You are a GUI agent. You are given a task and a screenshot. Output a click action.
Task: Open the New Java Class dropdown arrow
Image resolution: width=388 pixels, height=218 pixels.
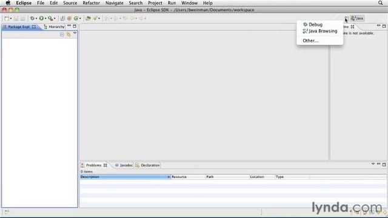pyautogui.click(x=80, y=19)
